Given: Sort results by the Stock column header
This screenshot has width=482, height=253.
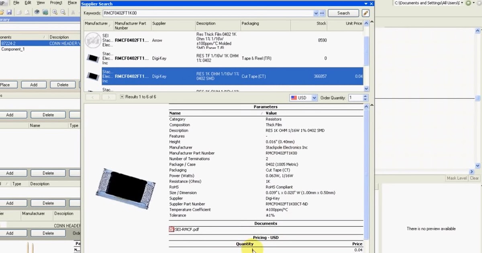Looking at the screenshot, I should point(309,26).
